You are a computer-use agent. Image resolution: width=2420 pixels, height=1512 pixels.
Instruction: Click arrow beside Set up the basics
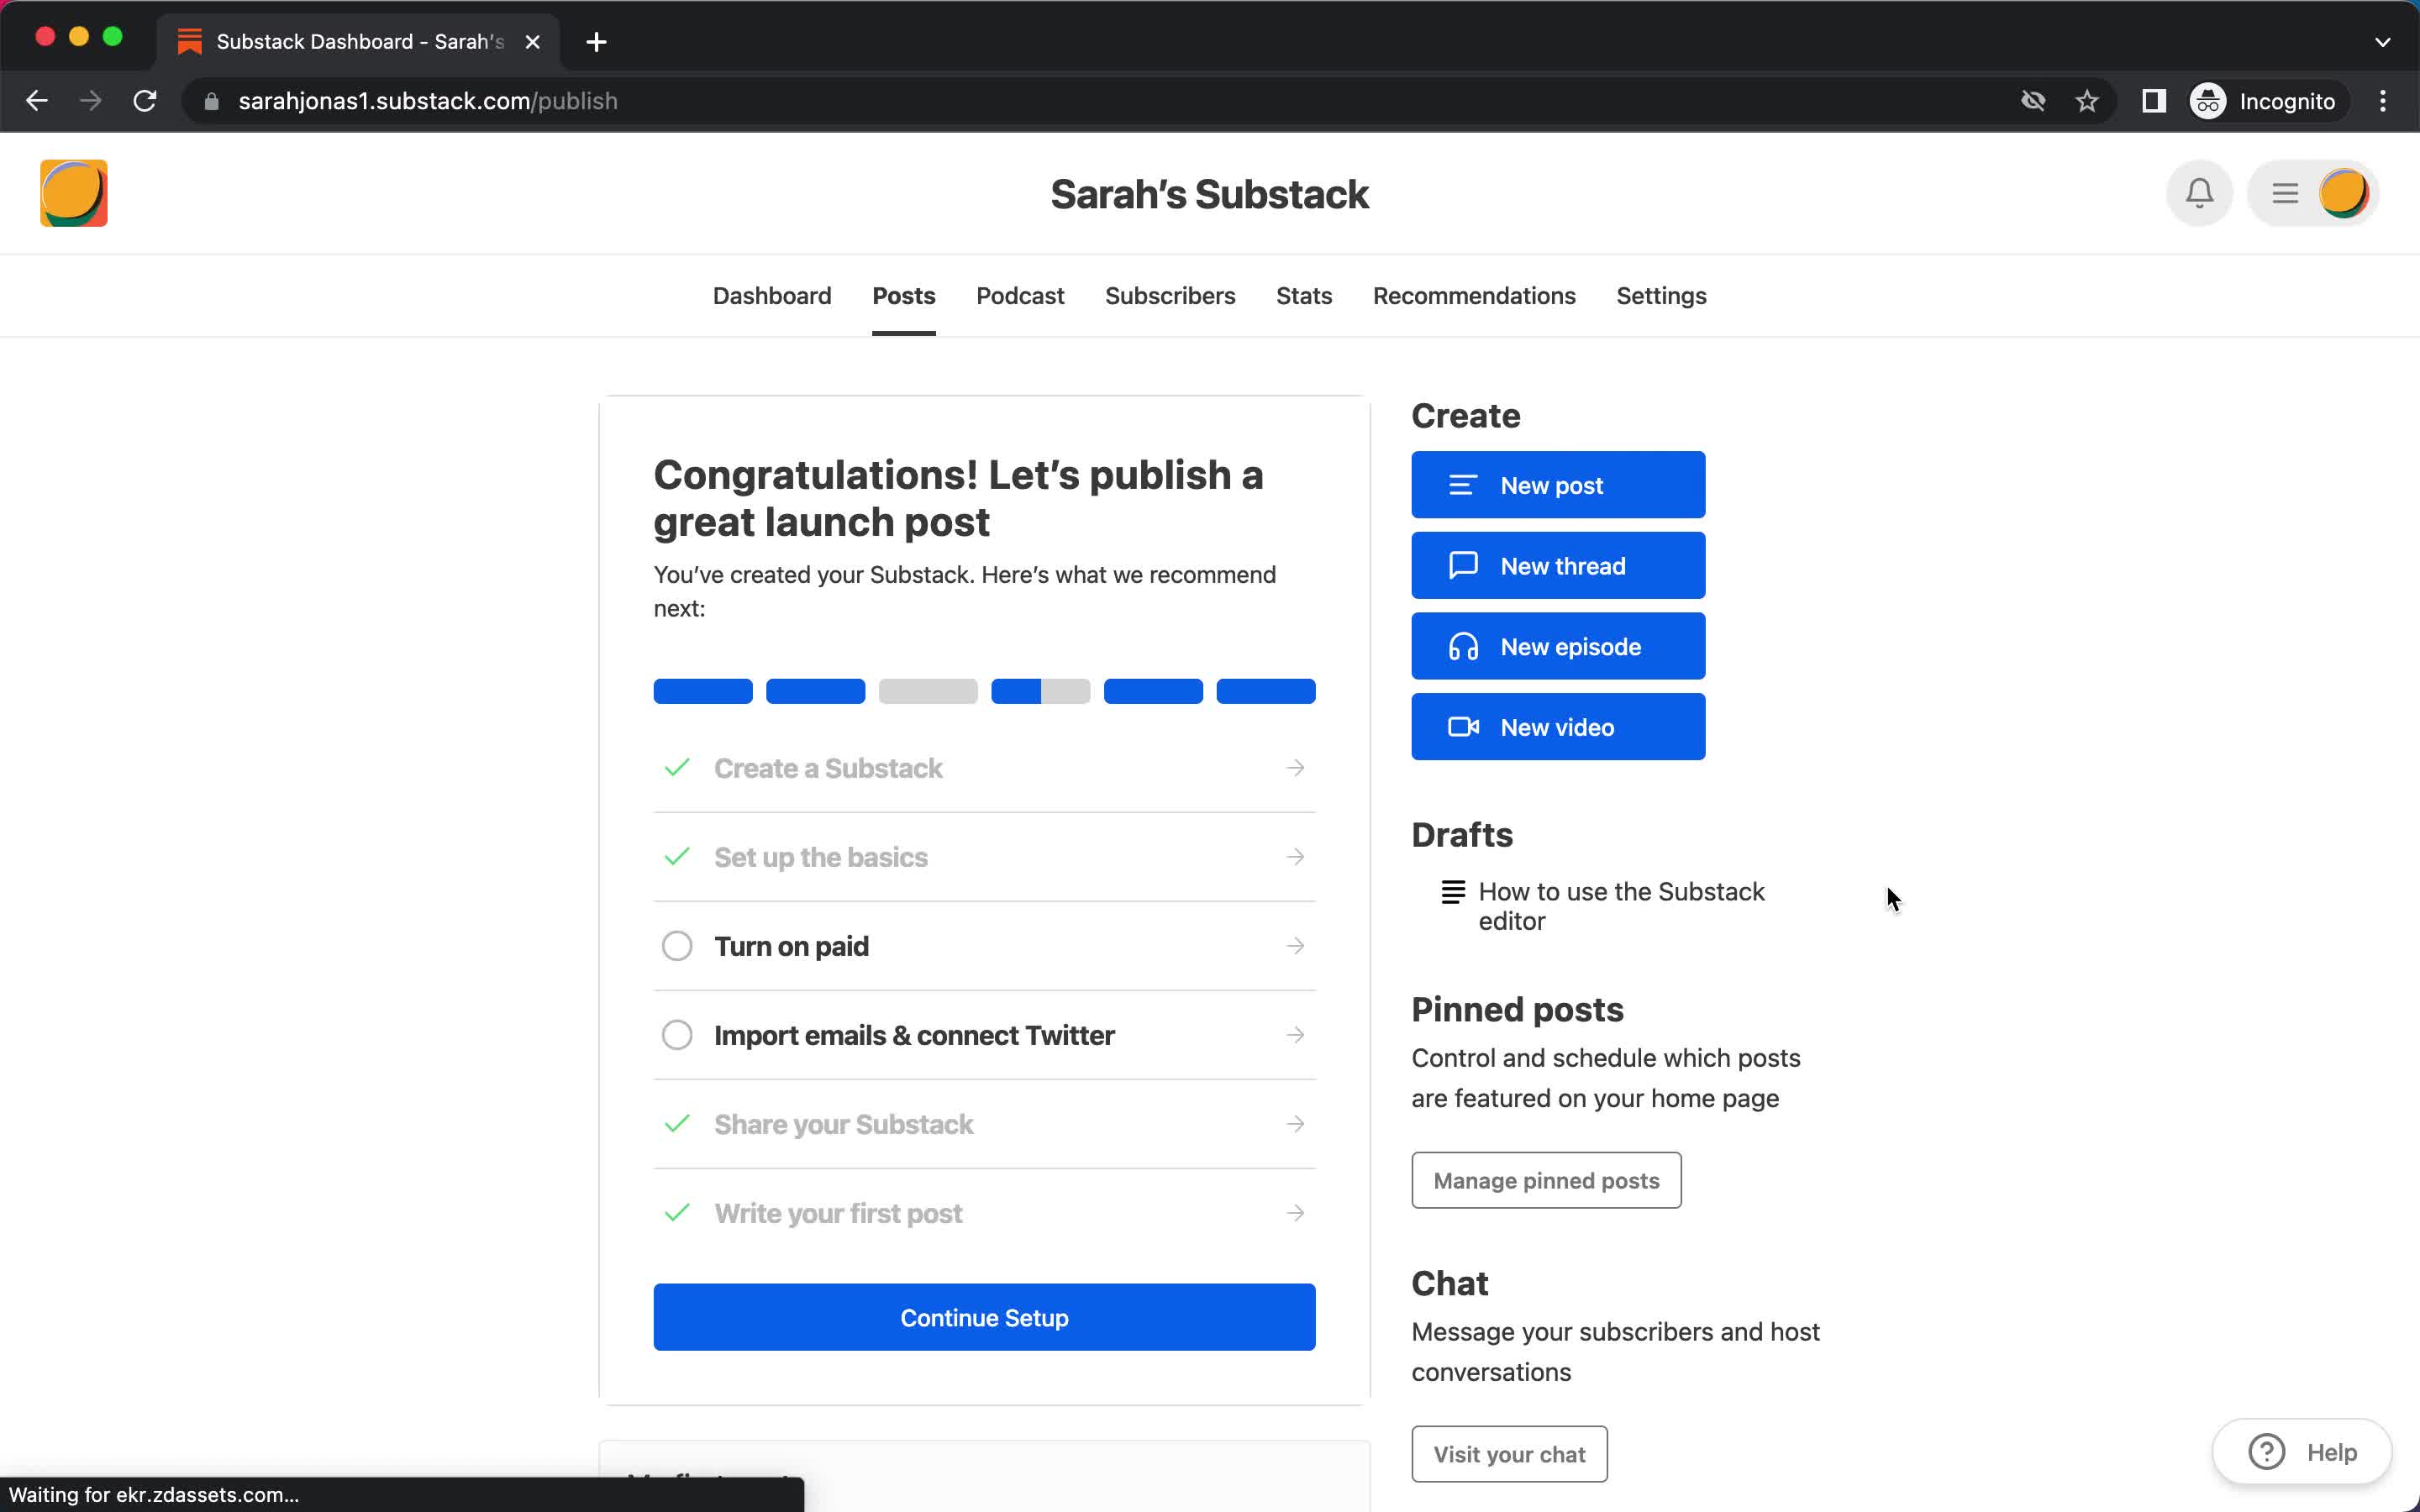pyautogui.click(x=1295, y=857)
